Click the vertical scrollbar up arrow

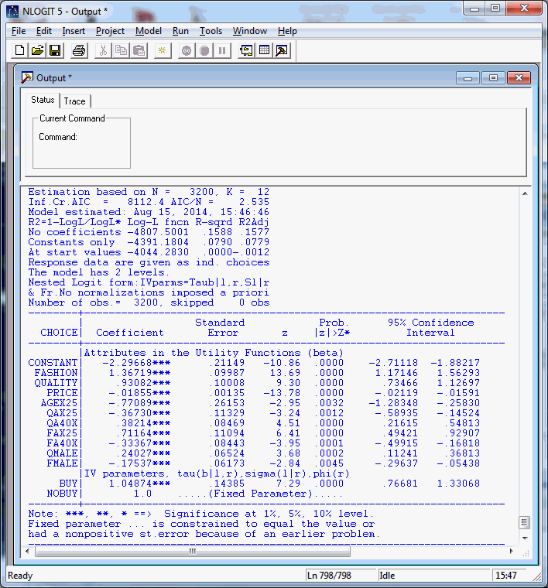pyautogui.click(x=525, y=193)
